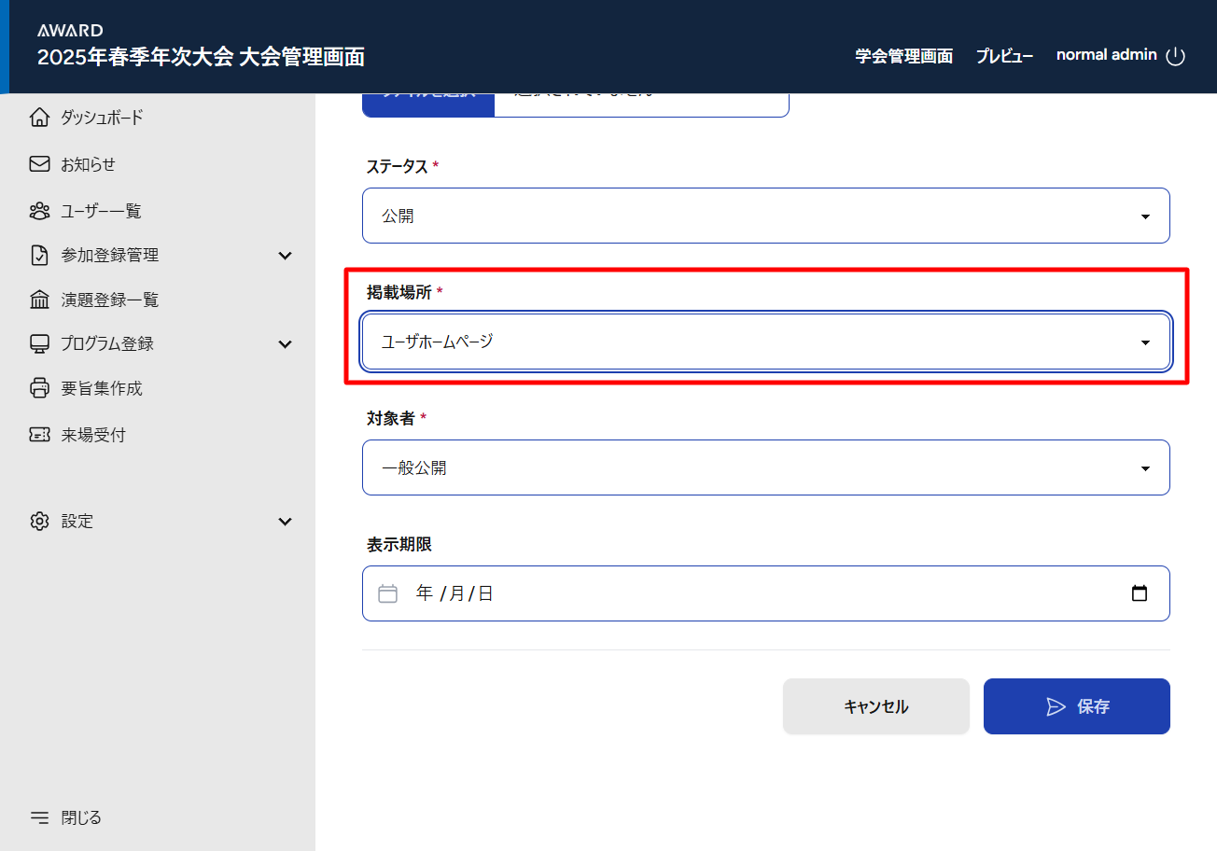
Task: Expand the 参加登録管理 submenu chevron
Action: pos(286,256)
